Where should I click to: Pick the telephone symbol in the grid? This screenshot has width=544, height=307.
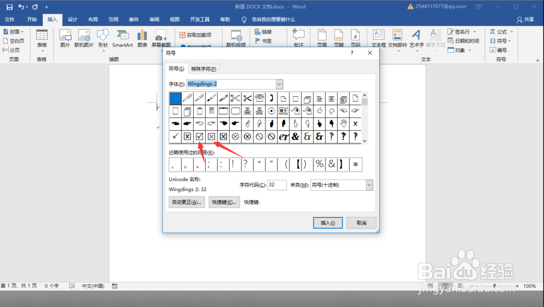259,98
